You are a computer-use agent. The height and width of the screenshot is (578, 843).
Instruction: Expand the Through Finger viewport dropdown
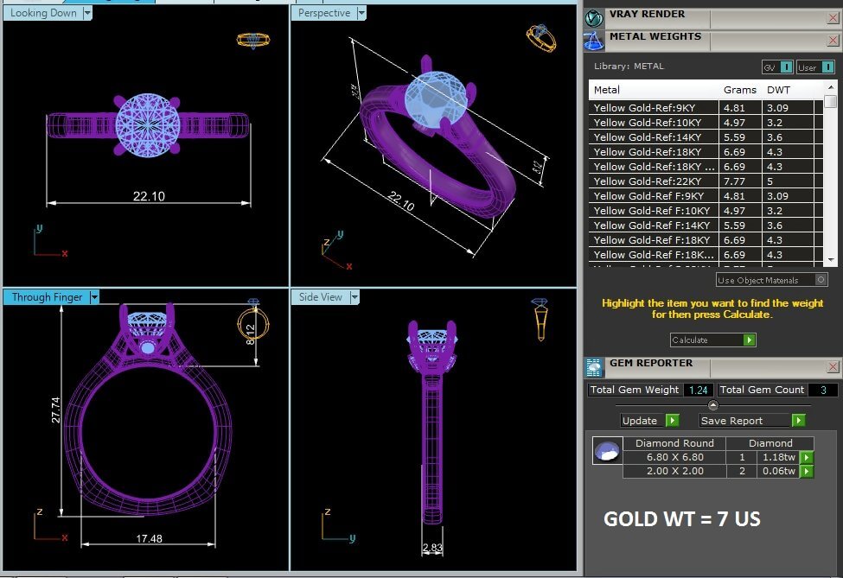(94, 297)
